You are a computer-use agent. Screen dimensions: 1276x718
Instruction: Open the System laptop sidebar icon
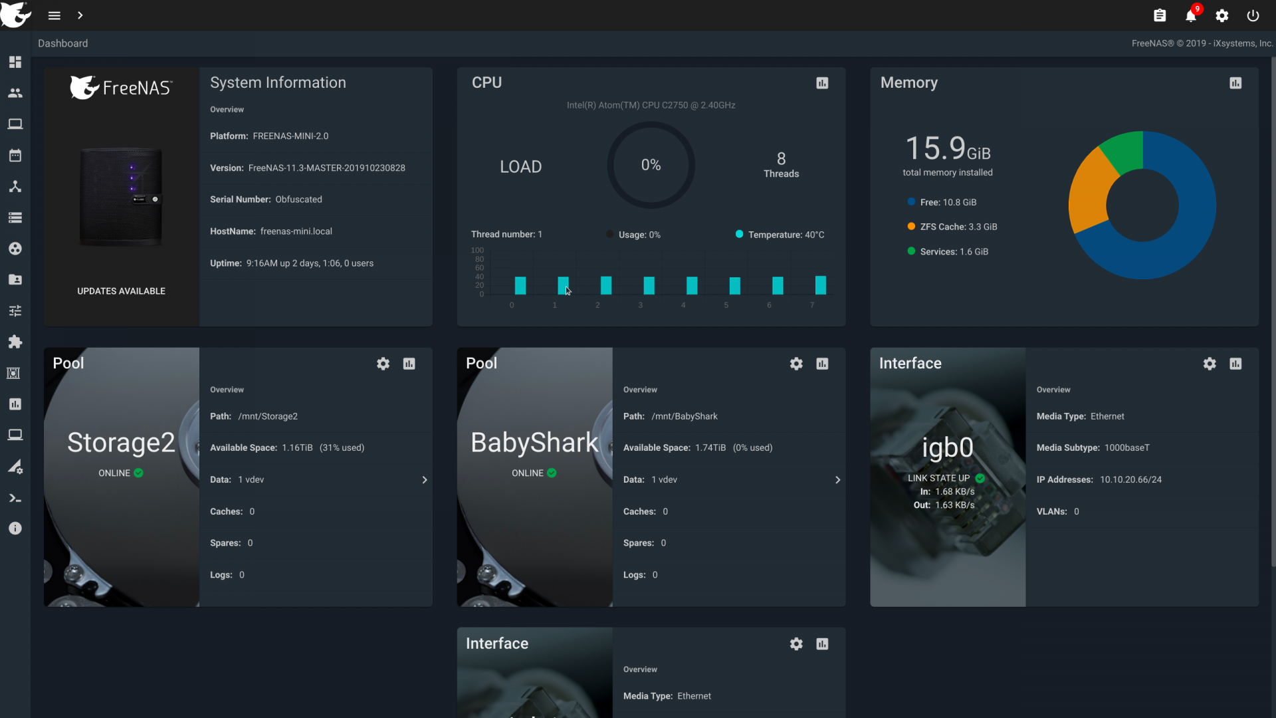(15, 124)
